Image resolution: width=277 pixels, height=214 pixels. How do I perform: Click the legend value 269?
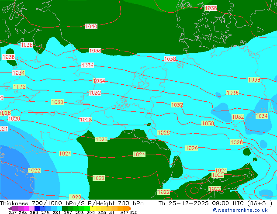pyautogui.click(x=34, y=212)
